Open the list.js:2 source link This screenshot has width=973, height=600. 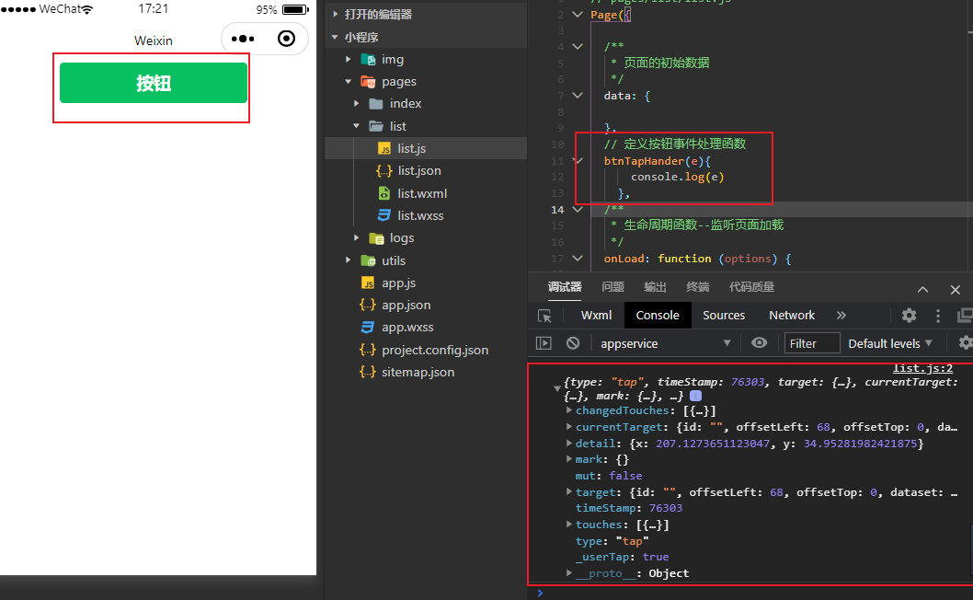[922, 368]
